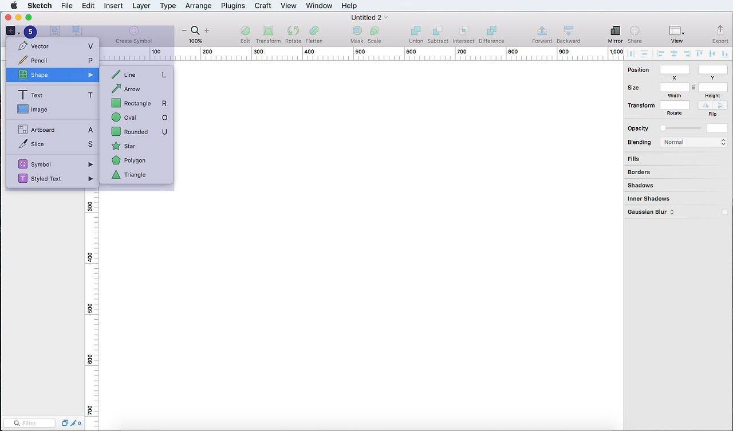Viewport: 733px width, 431px height.
Task: Move layer Forward using the toolbar
Action: pyautogui.click(x=542, y=31)
